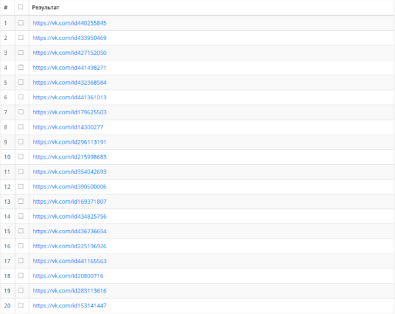The height and width of the screenshot is (314, 395).
Task: Toggle the select-all checkbox in the header
Action: pyautogui.click(x=20, y=7)
